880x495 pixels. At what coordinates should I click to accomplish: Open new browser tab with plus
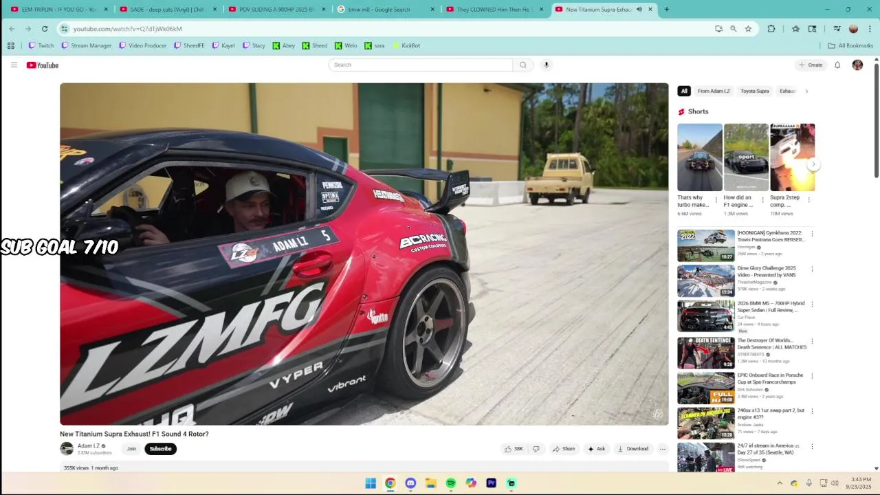666,10
